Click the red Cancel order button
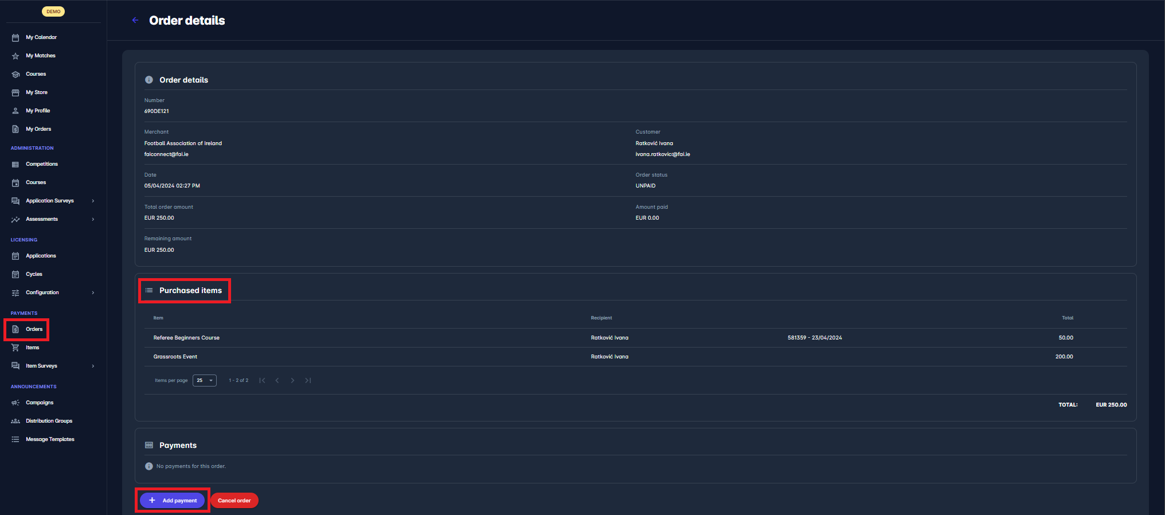The image size is (1165, 515). (234, 501)
